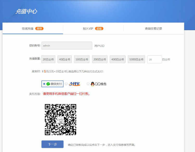Click the green WeChat Pay logo icon
The width and height of the screenshot is (195, 152).
pyautogui.click(x=48, y=84)
